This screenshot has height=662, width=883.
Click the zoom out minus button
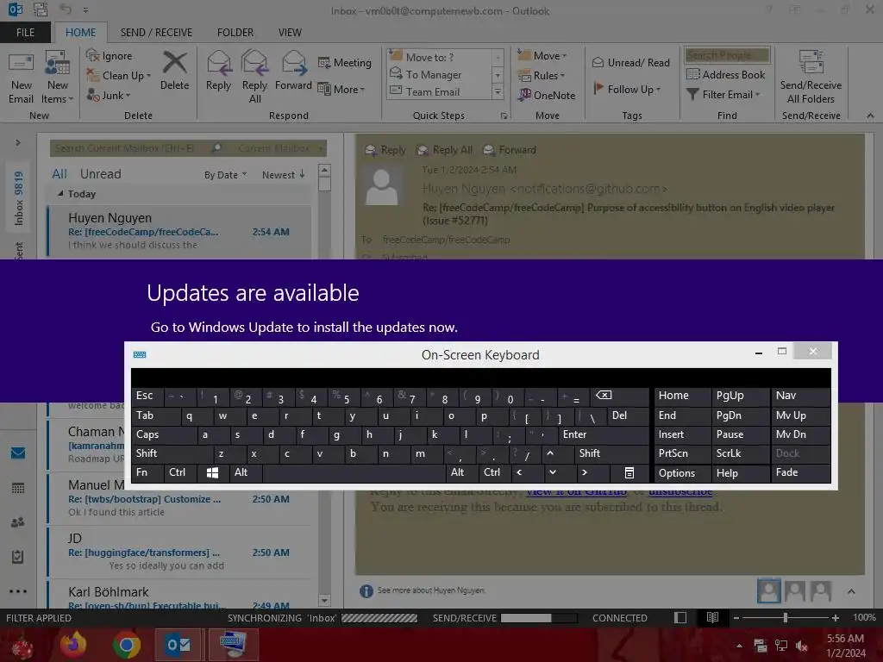736,617
